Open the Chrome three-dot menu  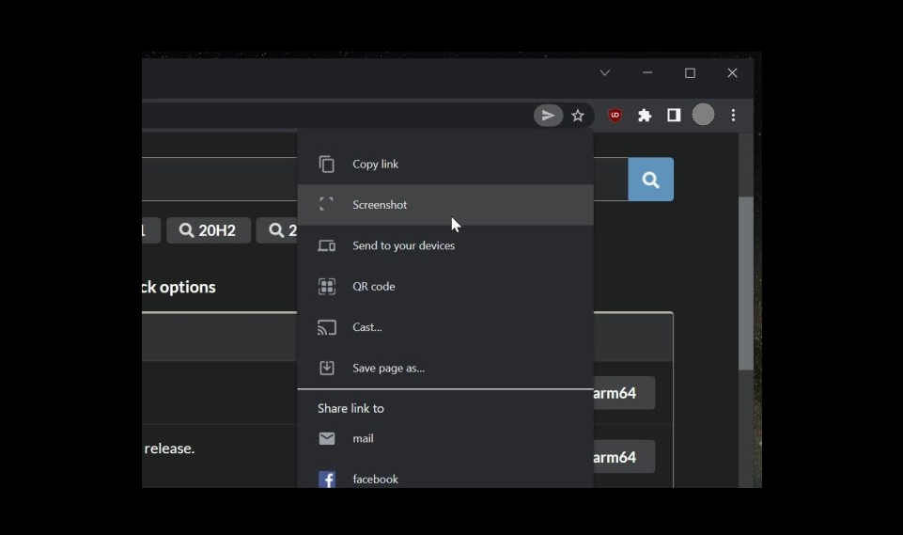tap(733, 116)
